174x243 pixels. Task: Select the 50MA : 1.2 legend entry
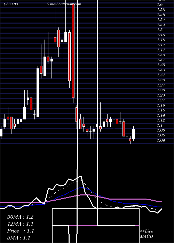20,217
